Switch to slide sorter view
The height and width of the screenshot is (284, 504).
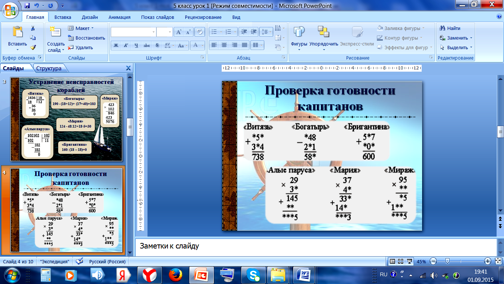[x=400, y=261]
